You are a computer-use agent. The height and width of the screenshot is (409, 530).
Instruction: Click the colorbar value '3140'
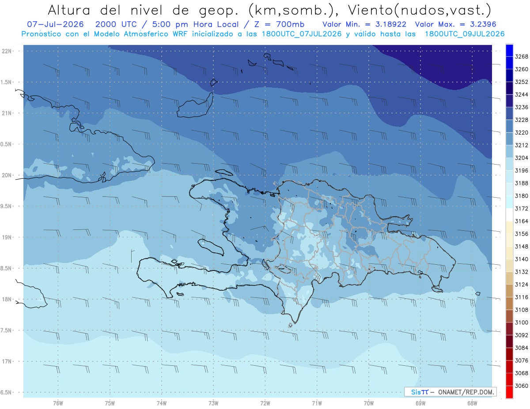pyautogui.click(x=522, y=259)
